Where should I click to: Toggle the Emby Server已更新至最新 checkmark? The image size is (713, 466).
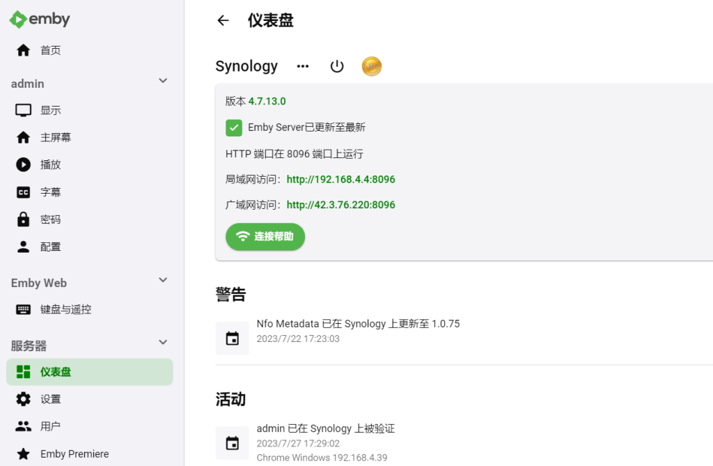(x=234, y=128)
